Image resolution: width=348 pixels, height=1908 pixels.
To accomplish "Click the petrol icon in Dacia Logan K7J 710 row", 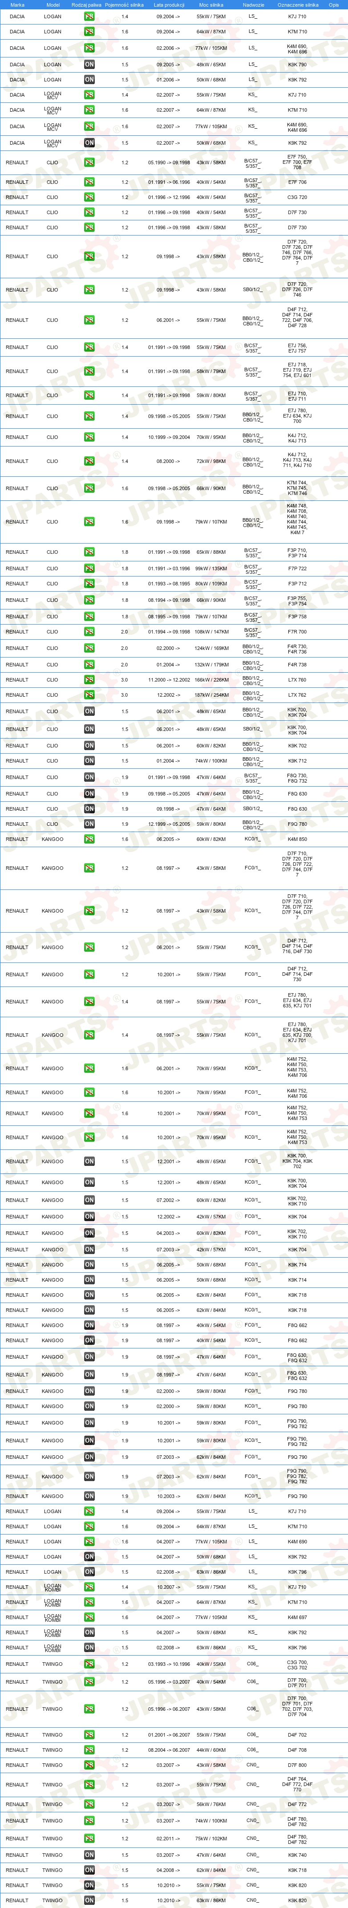I will [89, 16].
